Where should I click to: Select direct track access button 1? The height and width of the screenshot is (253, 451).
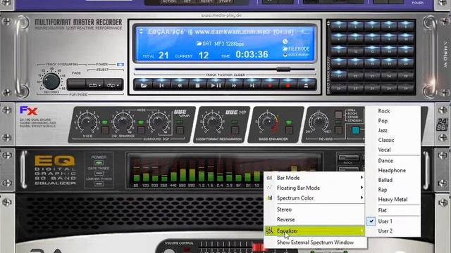tap(339, 26)
